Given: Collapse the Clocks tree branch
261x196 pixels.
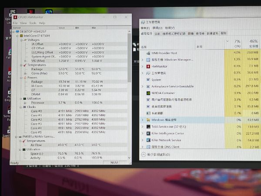Looking at the screenshot, I should pos(21,107).
